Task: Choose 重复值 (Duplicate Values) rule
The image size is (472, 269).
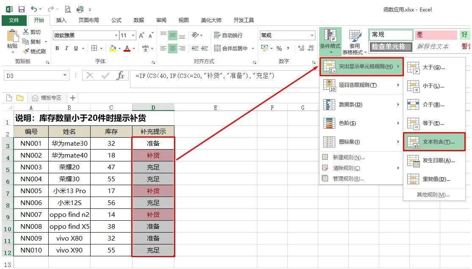Action: point(434,179)
